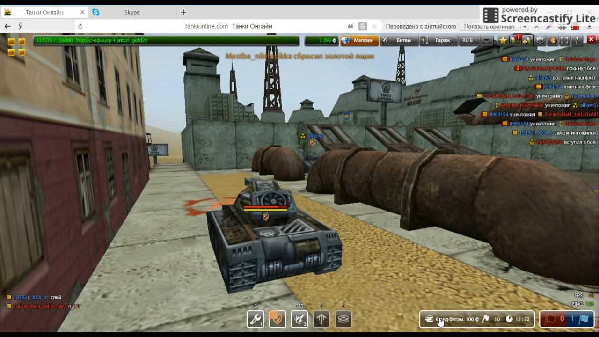Click the translate page globe icon
The image size is (599, 337).
(x=363, y=26)
